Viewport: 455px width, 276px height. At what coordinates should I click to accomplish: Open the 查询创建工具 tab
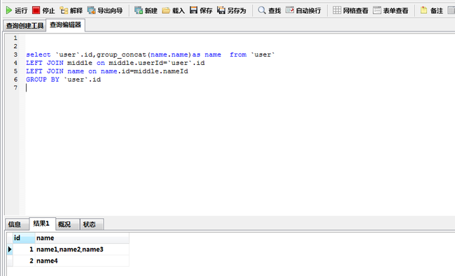pyautogui.click(x=24, y=25)
